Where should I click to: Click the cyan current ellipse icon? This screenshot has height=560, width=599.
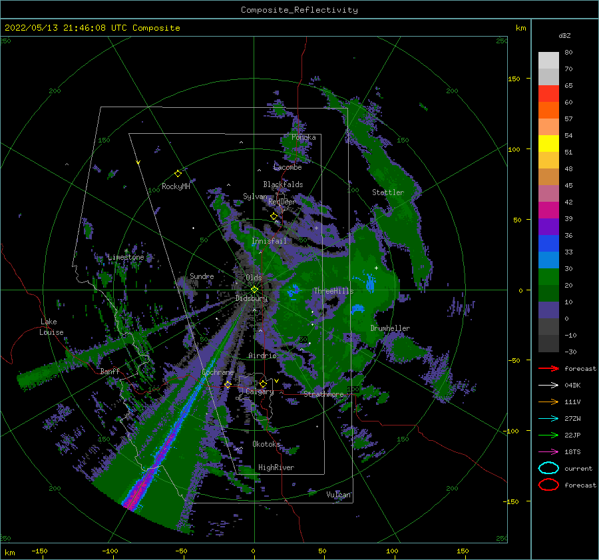[x=548, y=468]
